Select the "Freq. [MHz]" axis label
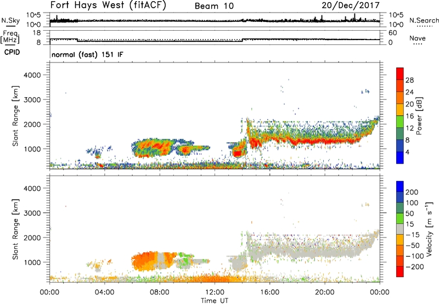This screenshot has height=304, width=439. click(10, 37)
